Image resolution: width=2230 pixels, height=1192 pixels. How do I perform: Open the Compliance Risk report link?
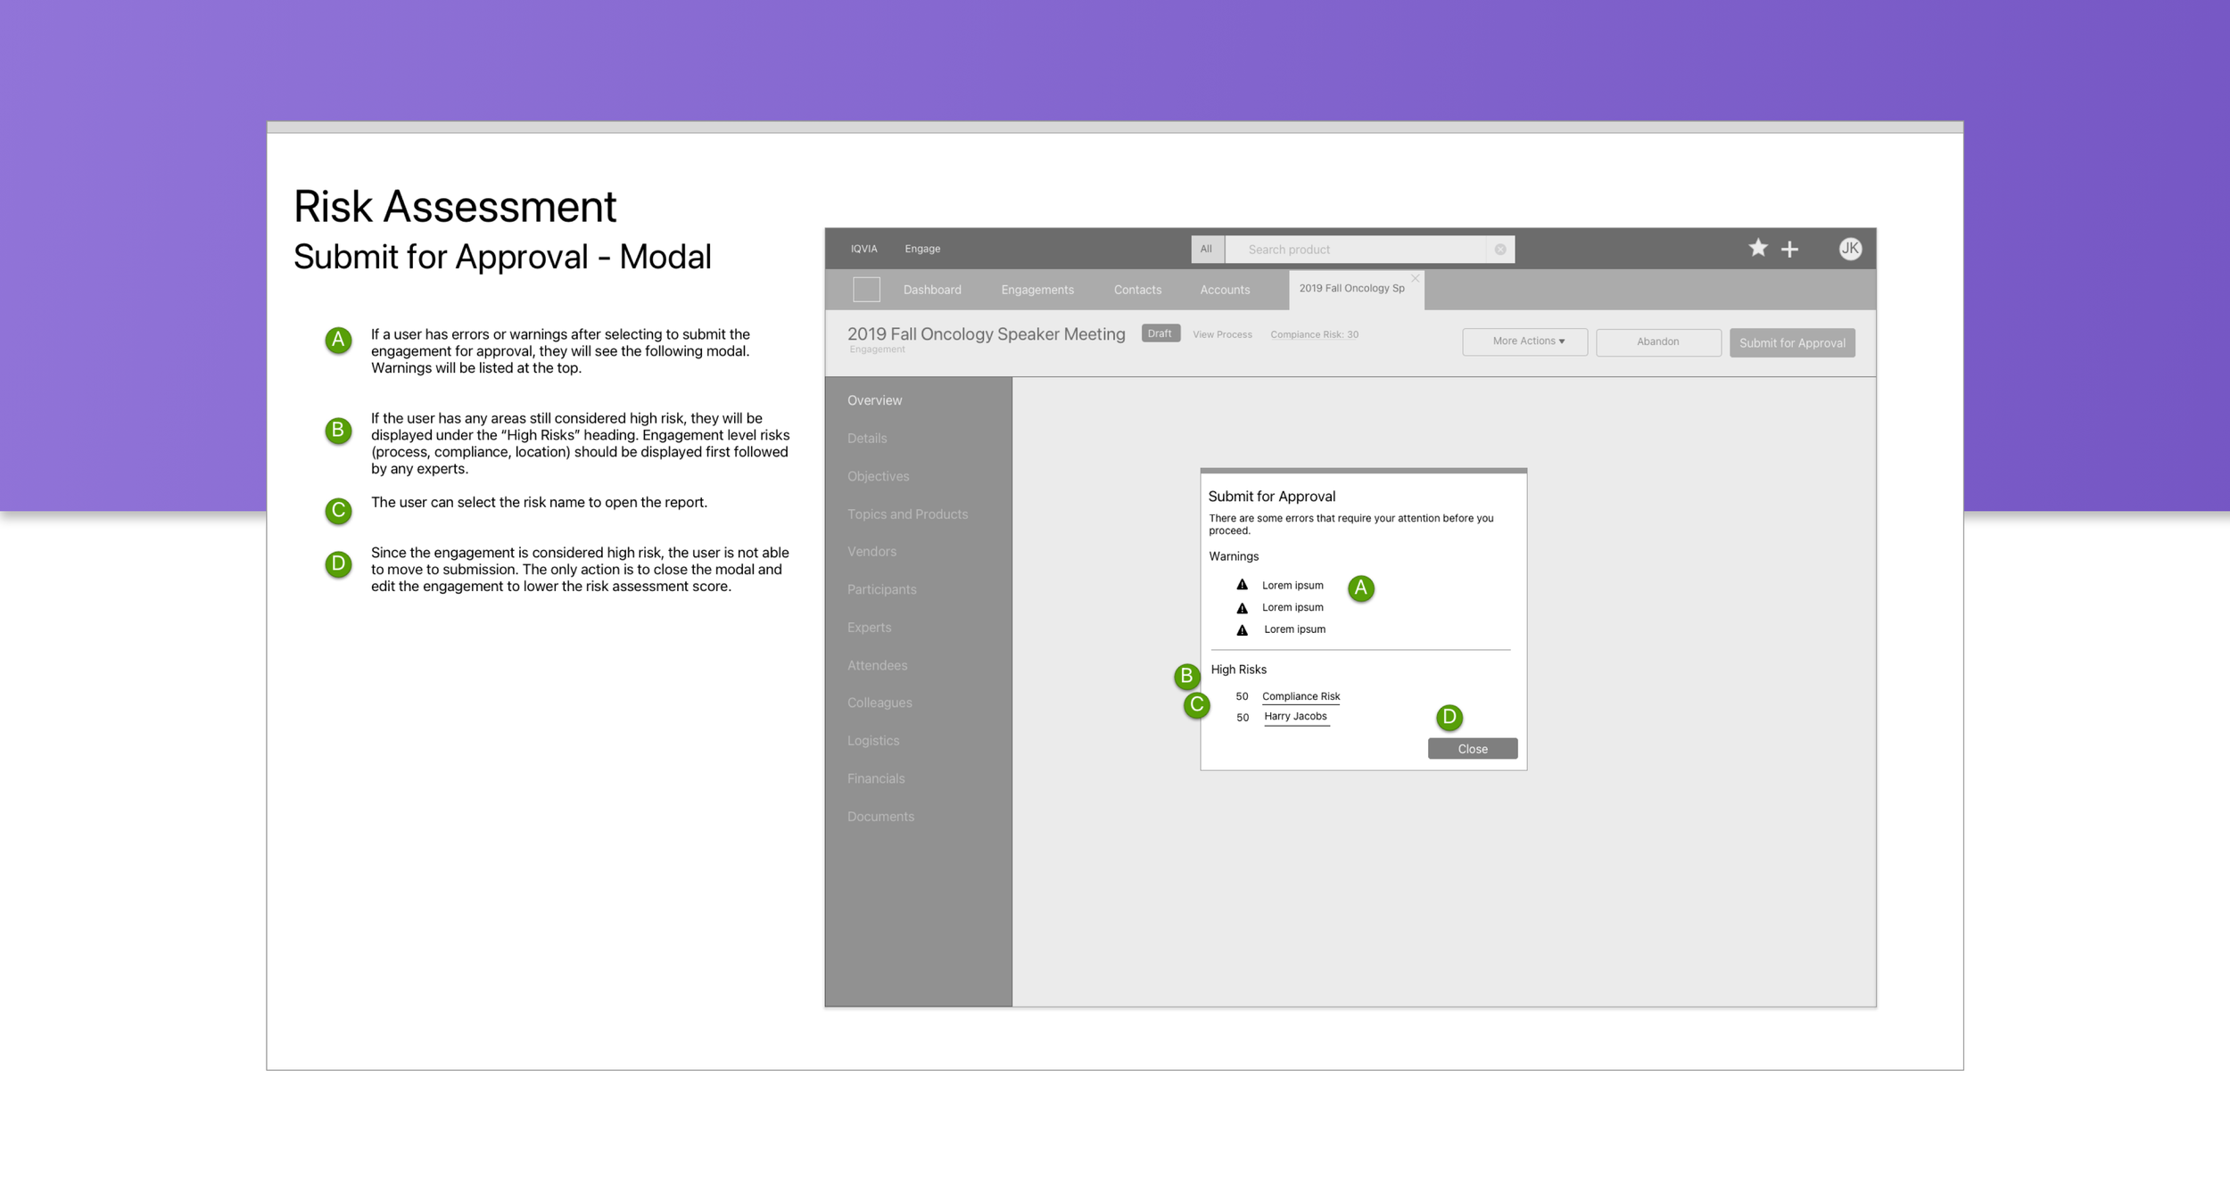click(x=1301, y=696)
